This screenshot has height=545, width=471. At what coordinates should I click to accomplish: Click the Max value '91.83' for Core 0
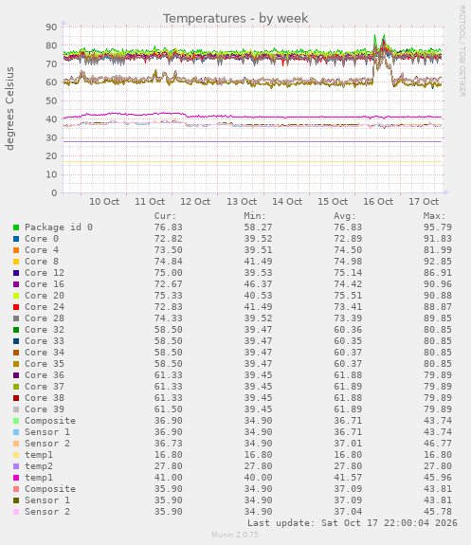coord(438,239)
